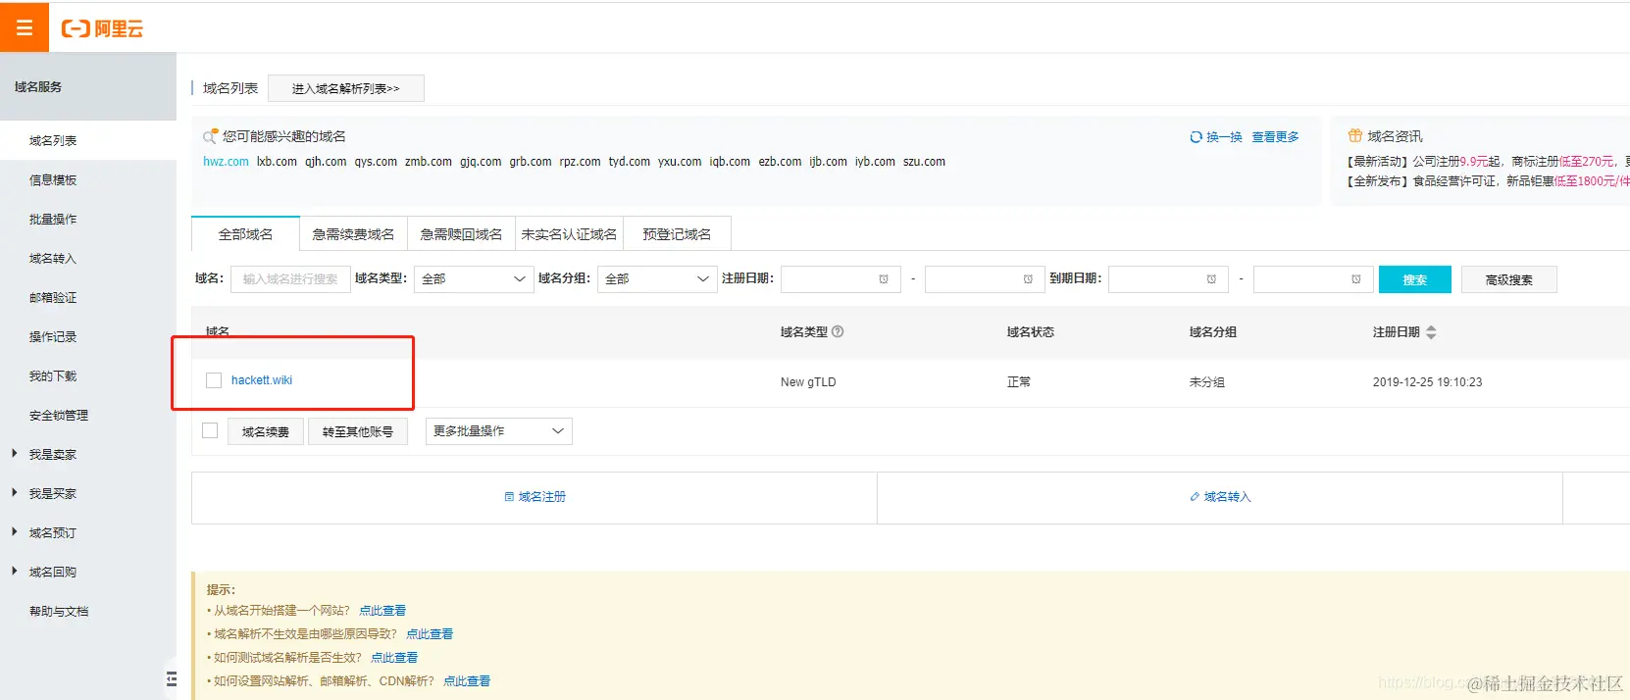Toggle the select-all checkbox beside 域名续费
Viewport: 1630px width, 700px height.
210,430
